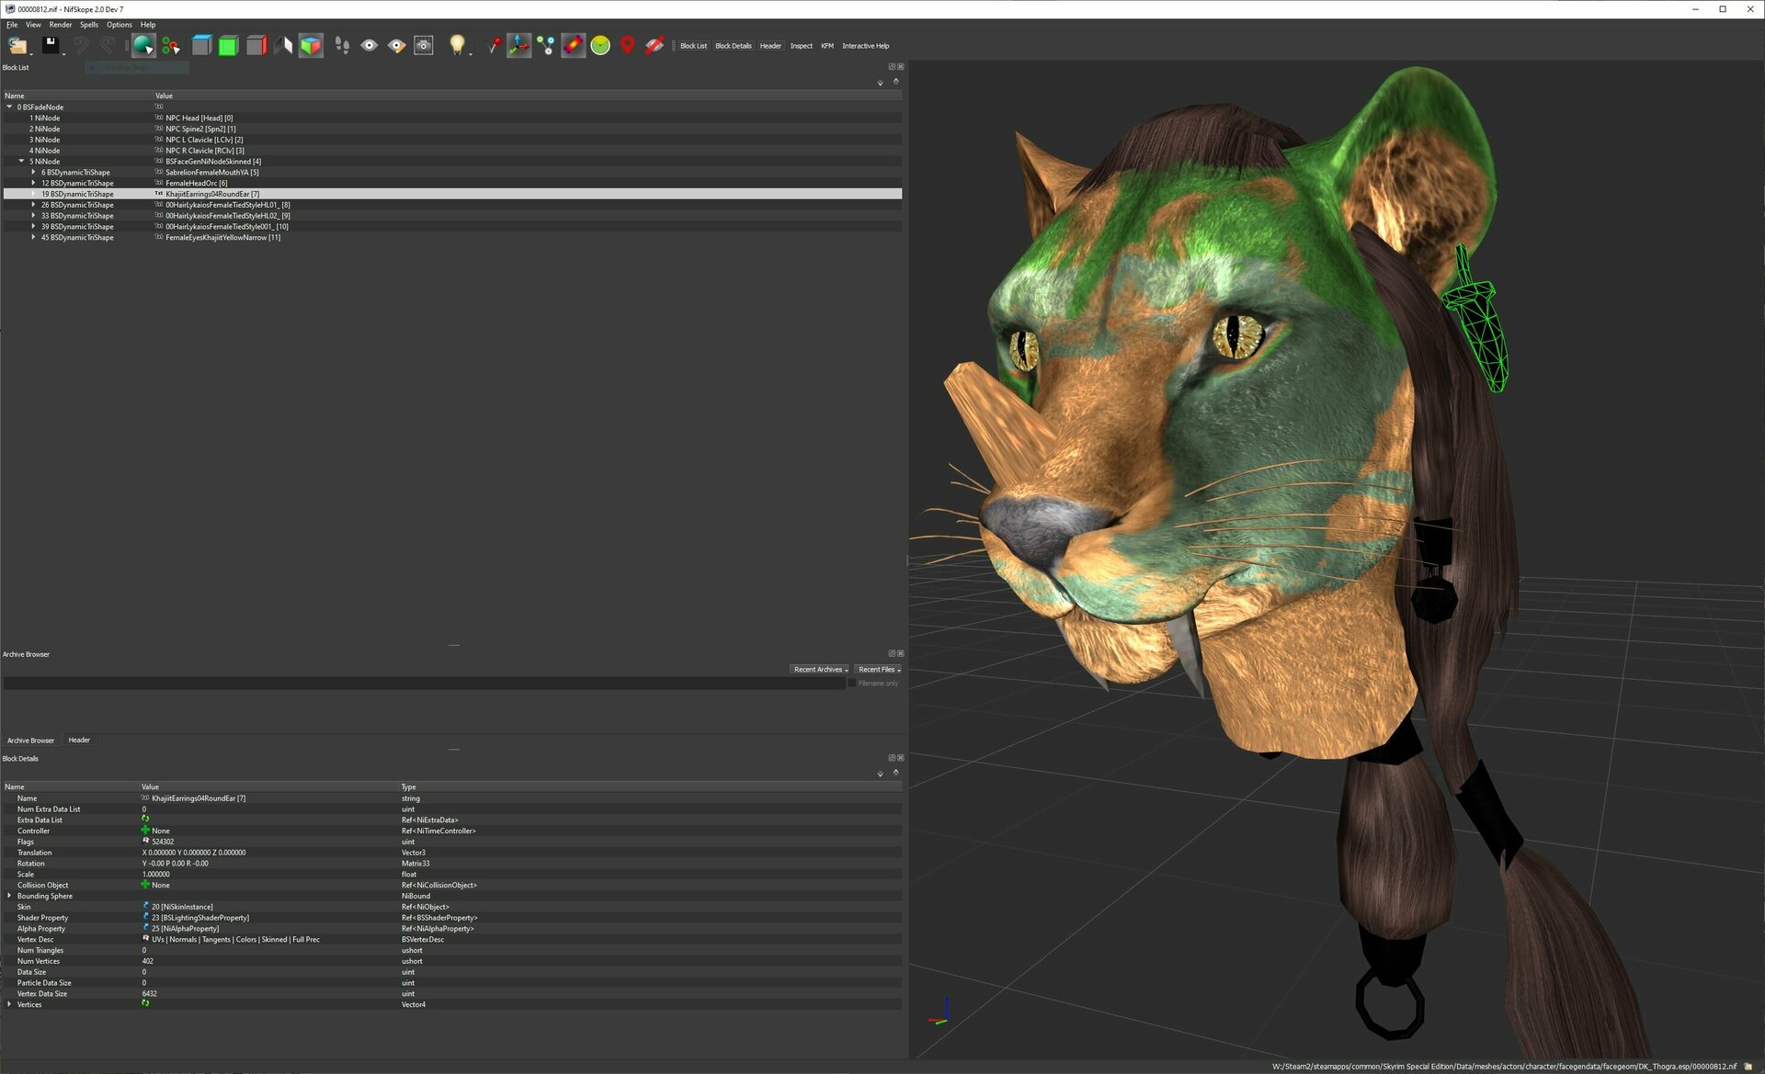Click the red map location icon
This screenshot has height=1074, width=1765.
627,45
